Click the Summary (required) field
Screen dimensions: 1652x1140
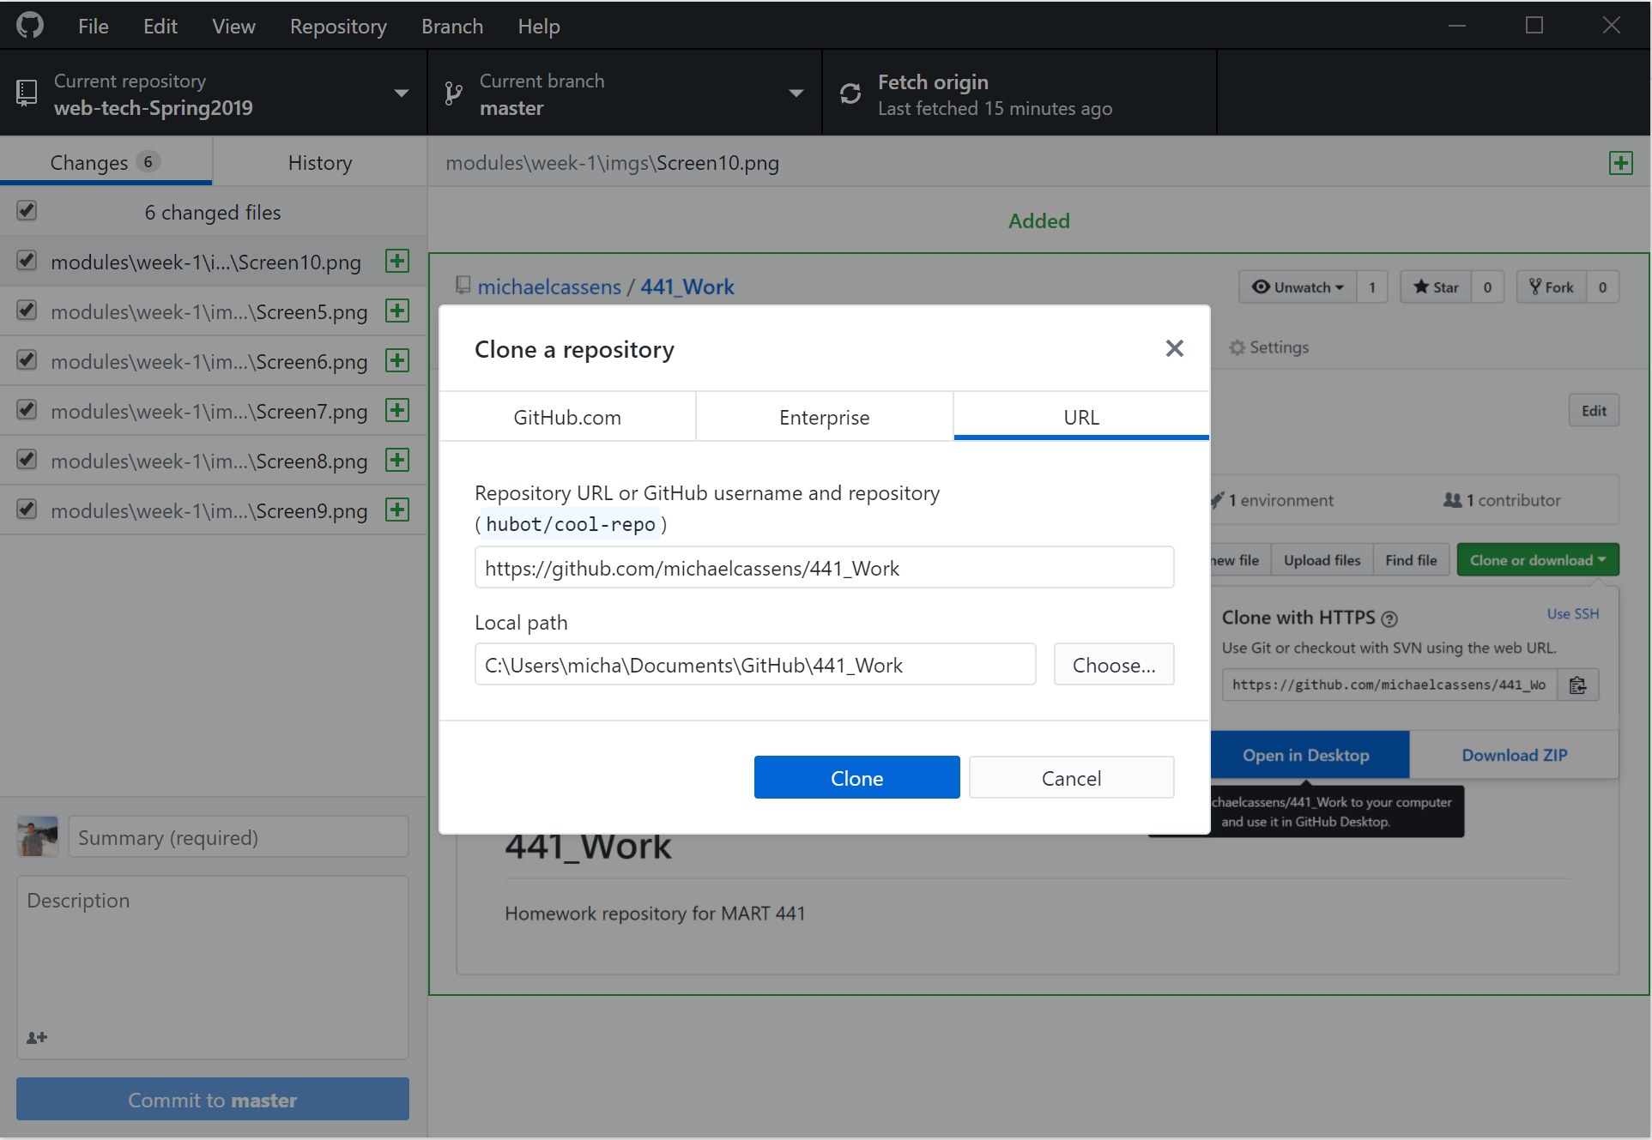point(239,837)
